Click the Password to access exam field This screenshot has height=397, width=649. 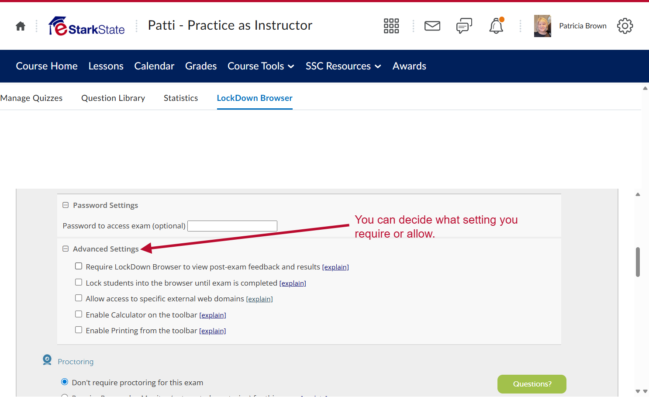point(232,226)
